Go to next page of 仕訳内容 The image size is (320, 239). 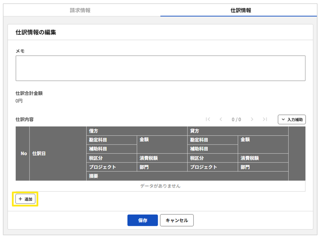(x=252, y=119)
